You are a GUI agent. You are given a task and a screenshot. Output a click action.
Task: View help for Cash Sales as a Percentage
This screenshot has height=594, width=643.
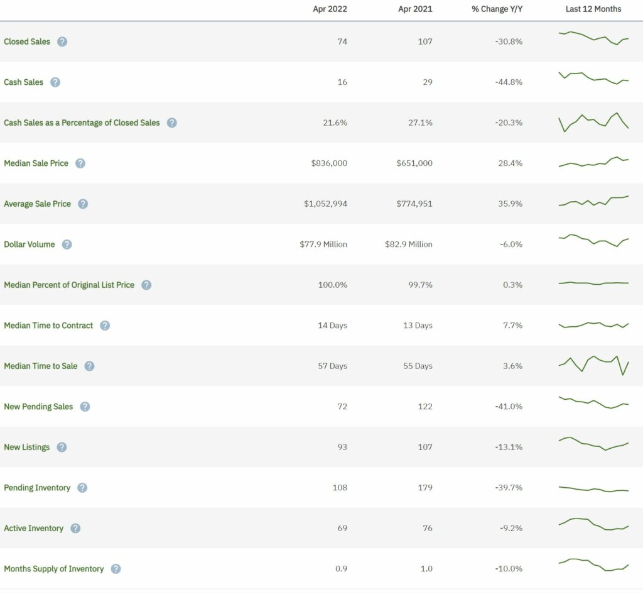point(172,123)
